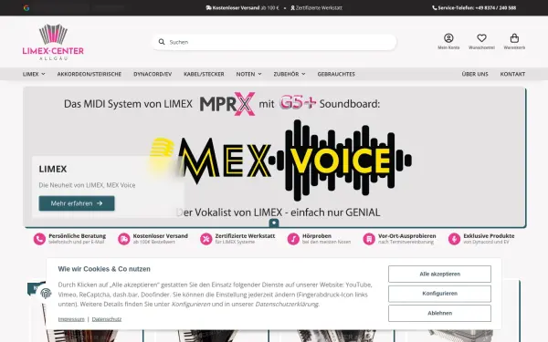This screenshot has height=342, width=548.
Task: Click Kostenloser Versand ab 100 € in the top bar
Action: [242, 7]
